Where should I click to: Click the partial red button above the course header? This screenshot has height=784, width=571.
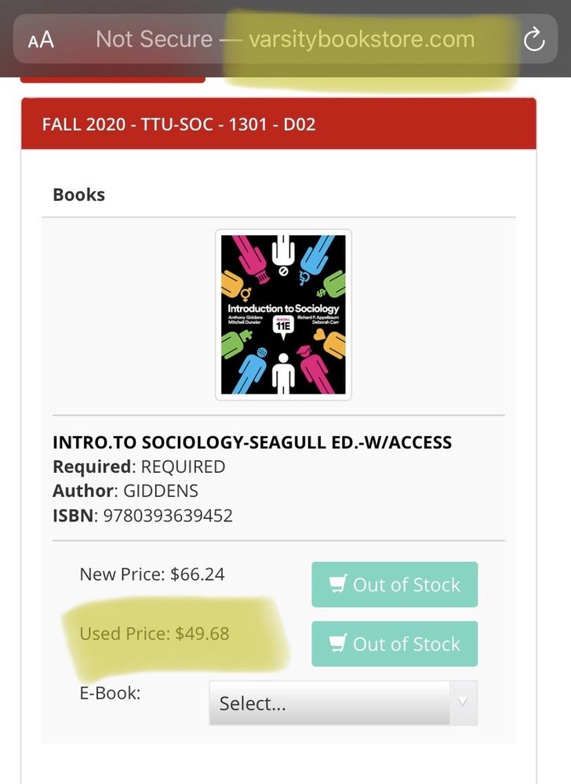coord(112,78)
